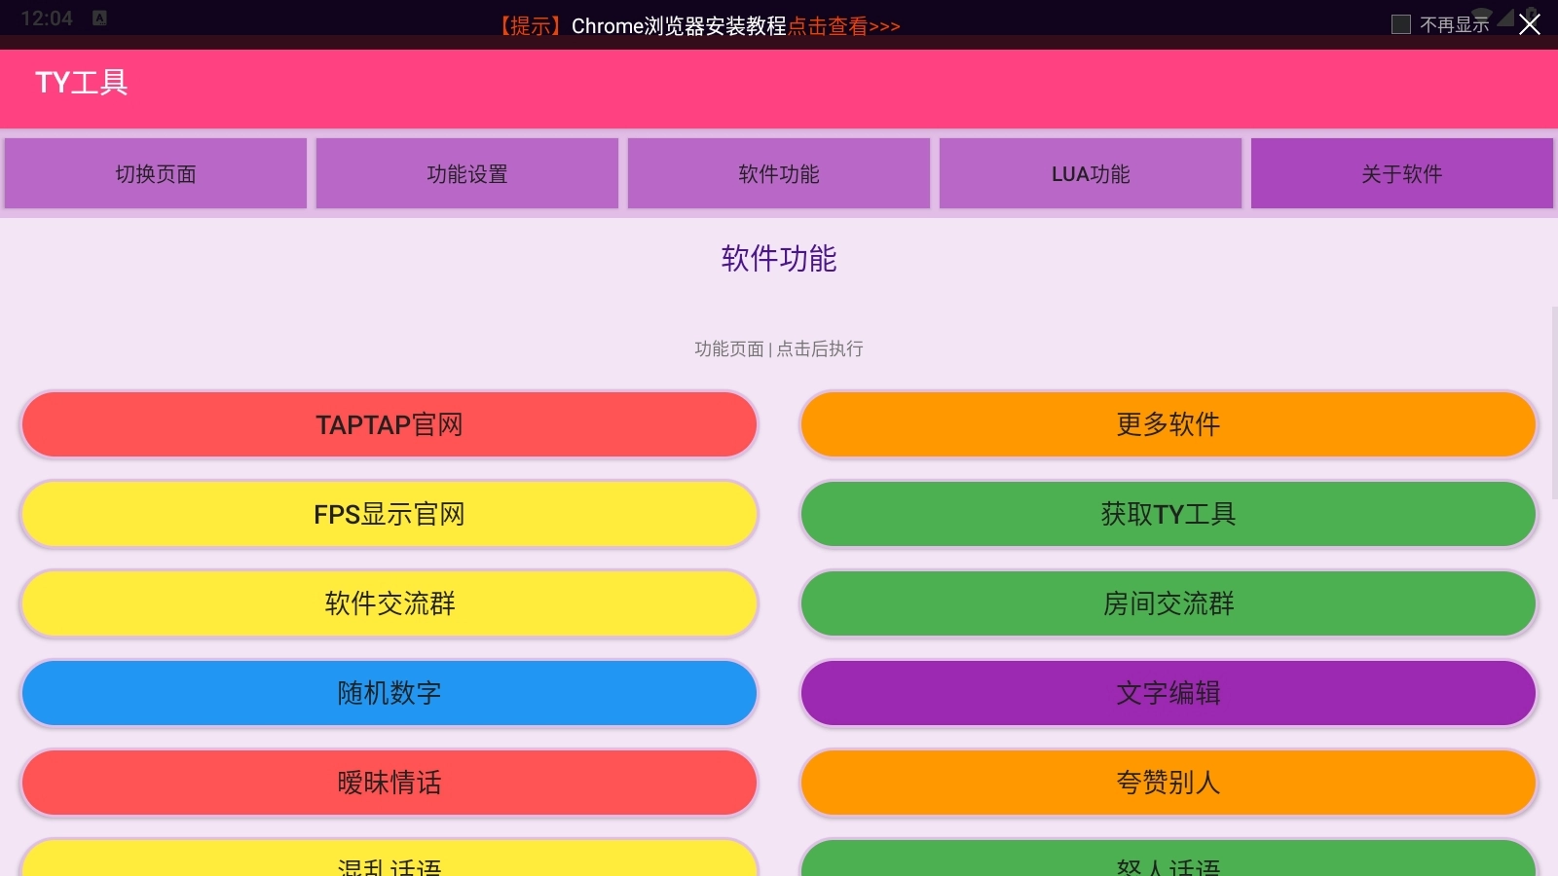
Task: Select the 软件功能 tab
Action: tap(778, 173)
